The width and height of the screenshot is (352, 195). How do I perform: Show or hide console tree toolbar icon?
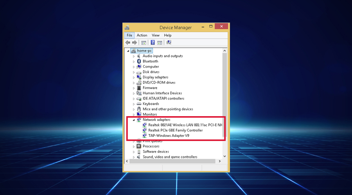(144, 43)
